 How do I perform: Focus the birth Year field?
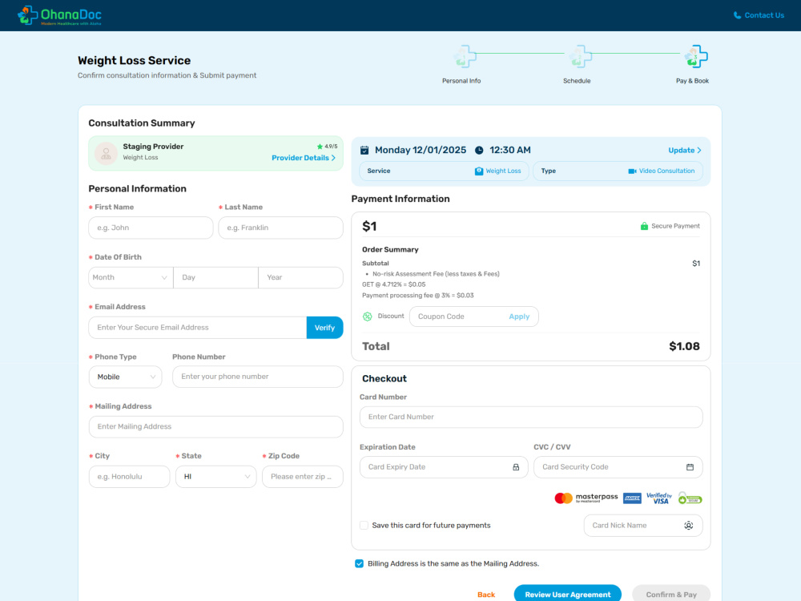300,277
